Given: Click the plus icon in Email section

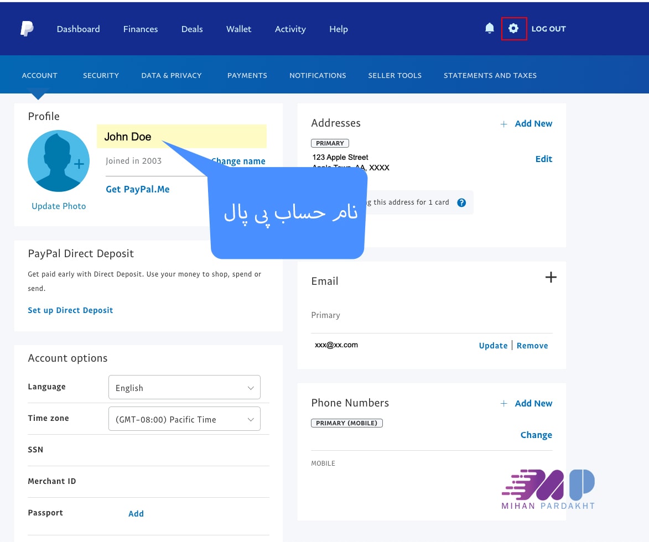Looking at the screenshot, I should point(551,277).
